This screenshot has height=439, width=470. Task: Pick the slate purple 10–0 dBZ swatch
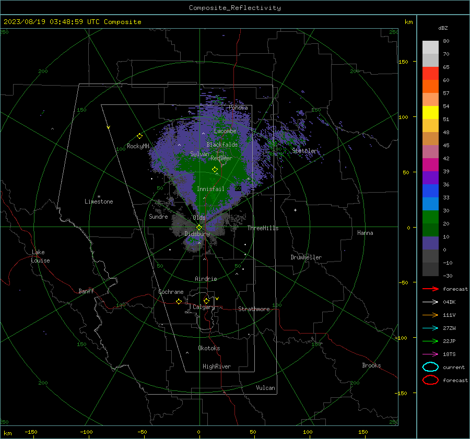tap(430, 243)
